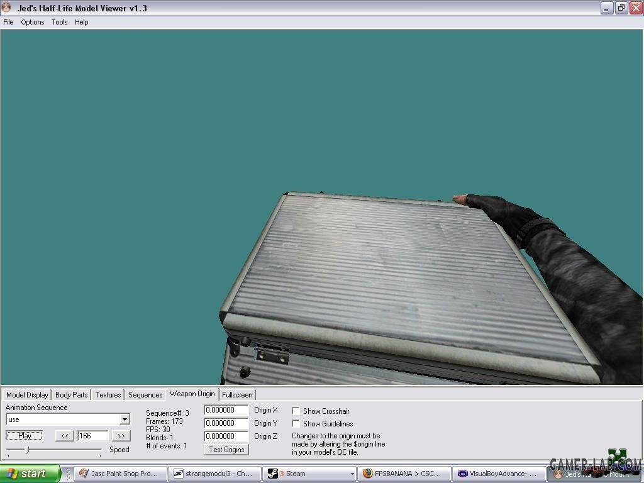The image size is (644, 483).
Task: Click the frame number field showing 166
Action: coord(93,436)
